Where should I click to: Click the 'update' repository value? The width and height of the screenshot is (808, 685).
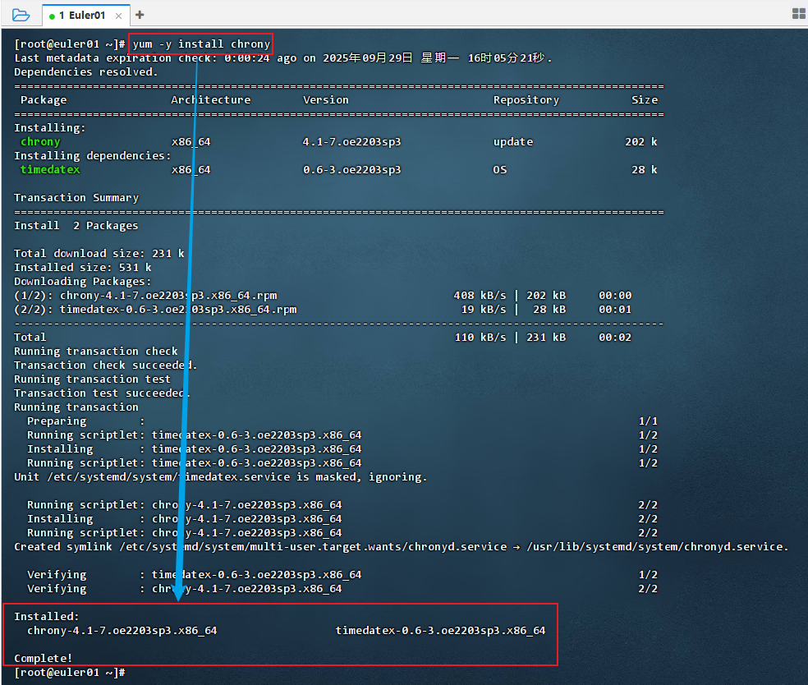pyautogui.click(x=513, y=142)
